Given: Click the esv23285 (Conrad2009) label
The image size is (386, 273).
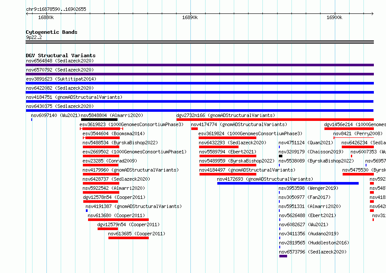Looking at the screenshot, I should point(110,161).
